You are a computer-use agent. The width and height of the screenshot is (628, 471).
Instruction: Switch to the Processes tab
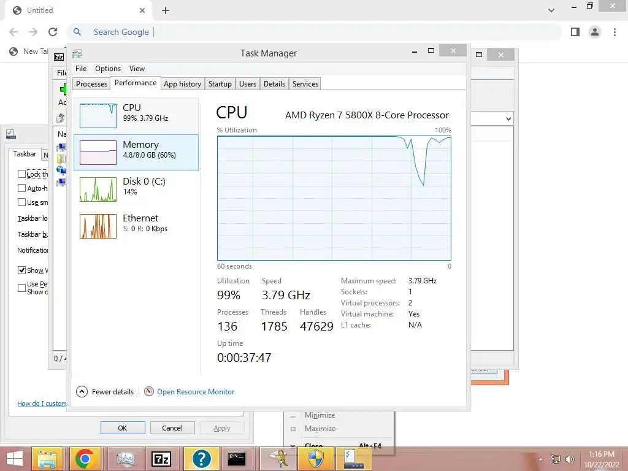tap(92, 83)
